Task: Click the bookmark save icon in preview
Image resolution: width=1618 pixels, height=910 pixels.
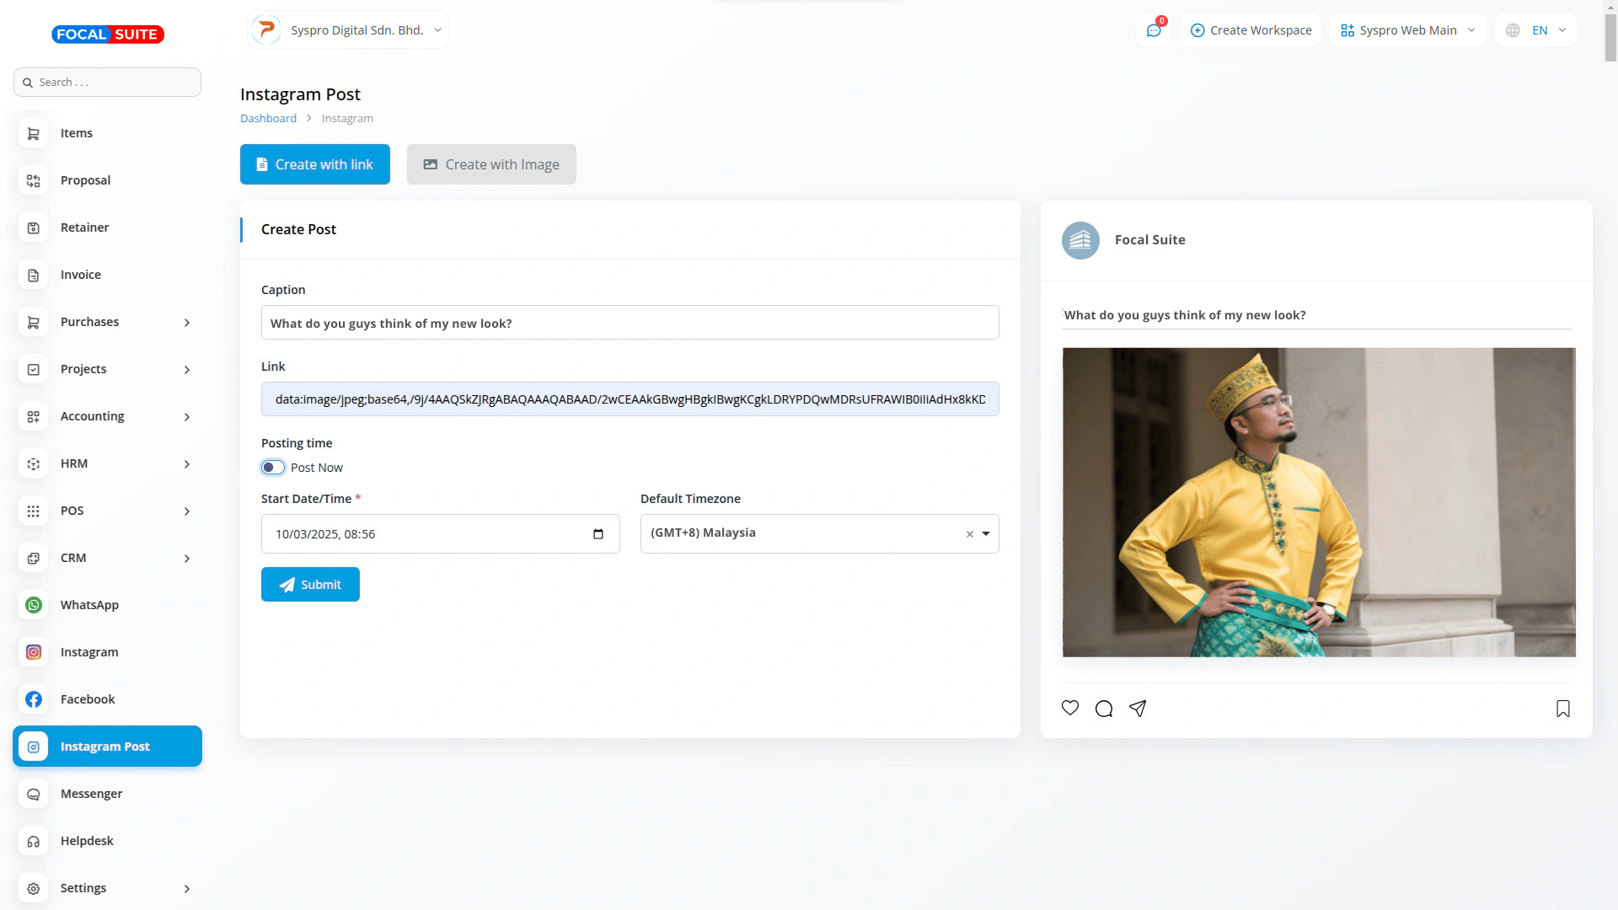Action: 1563,709
